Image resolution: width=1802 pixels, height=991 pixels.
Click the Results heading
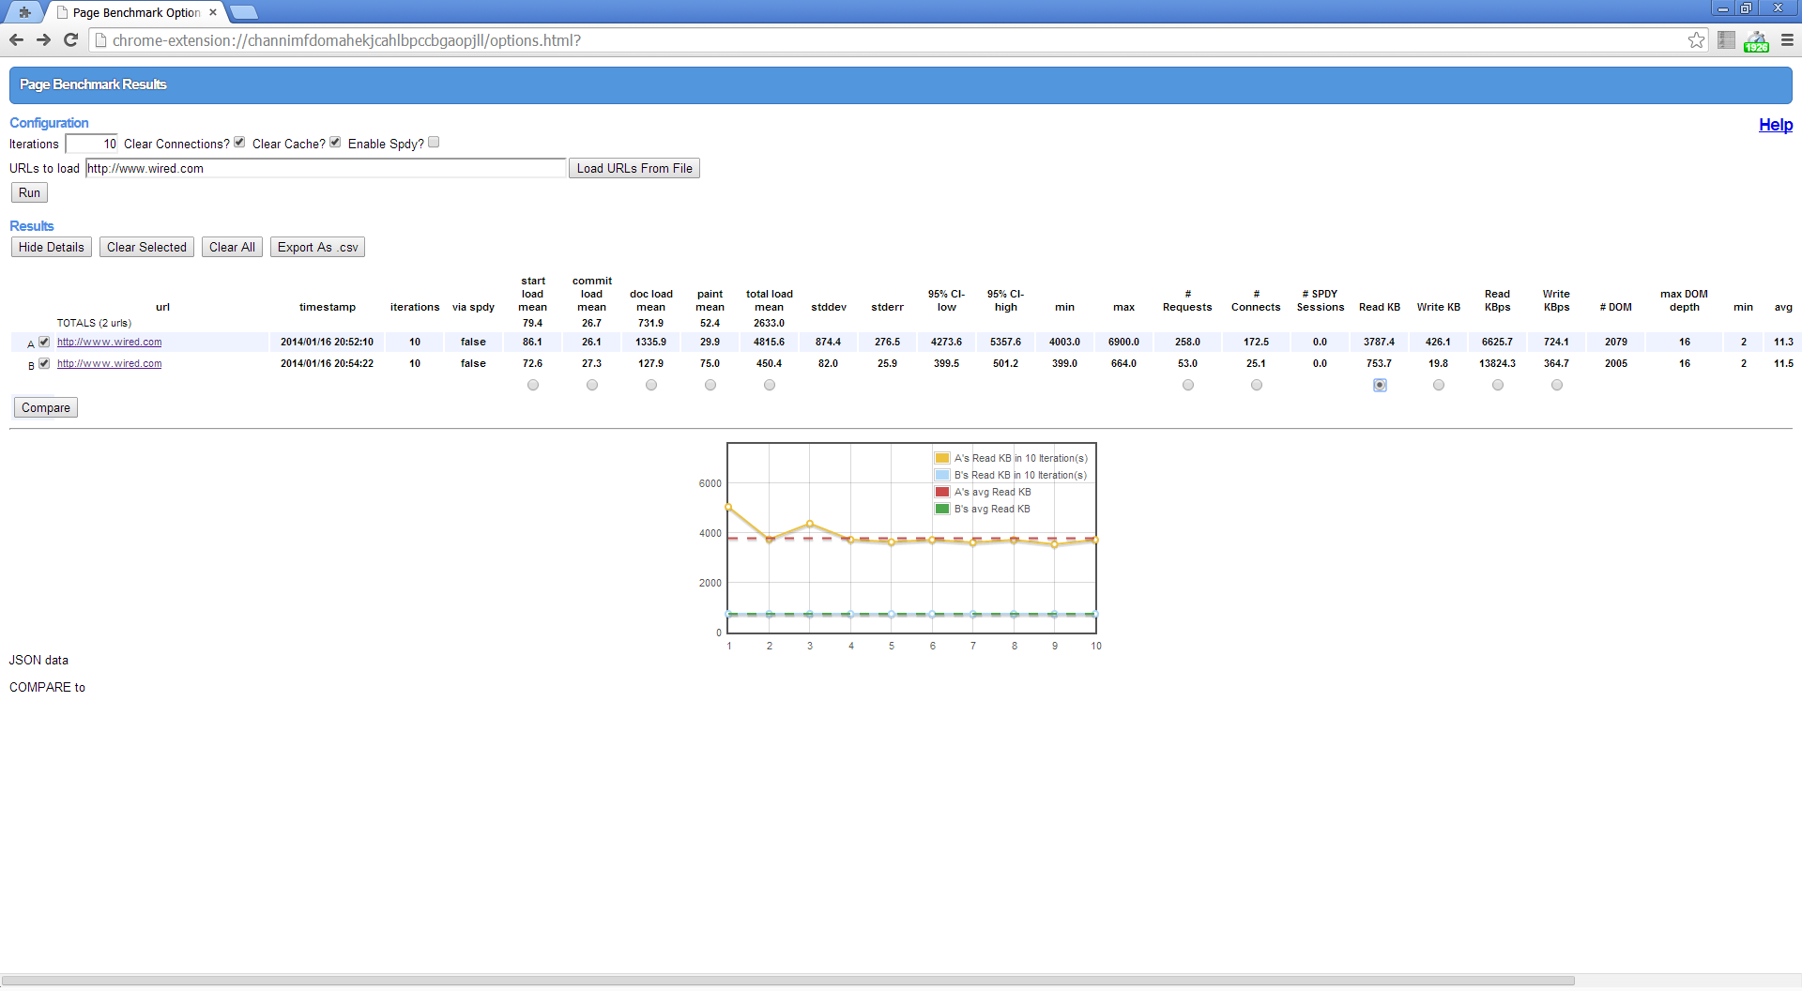tap(32, 226)
